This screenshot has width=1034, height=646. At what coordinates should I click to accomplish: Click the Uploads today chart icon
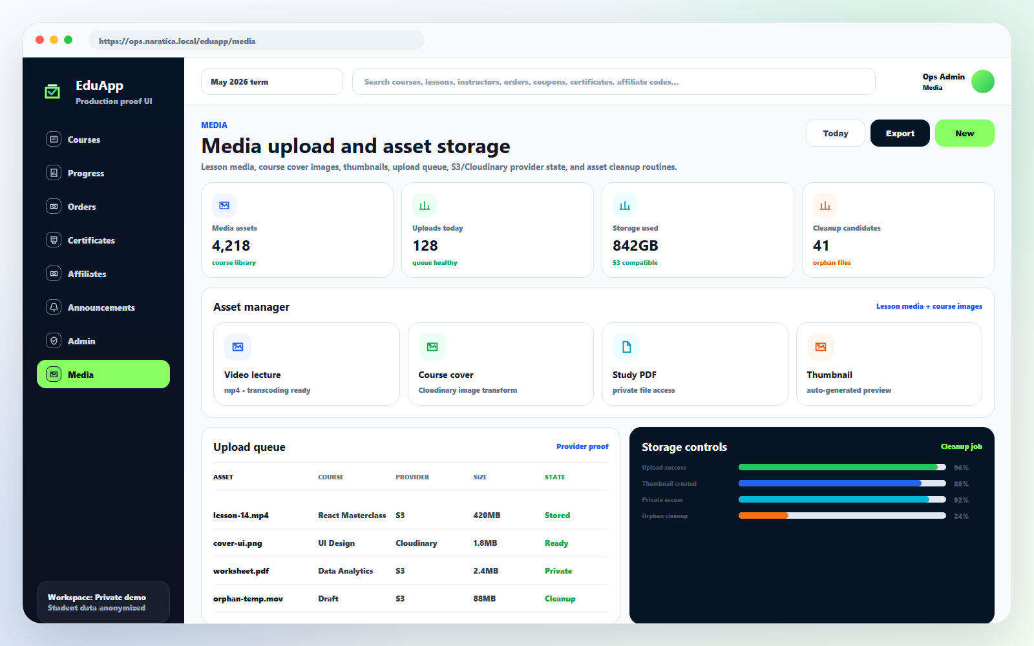pyautogui.click(x=425, y=205)
